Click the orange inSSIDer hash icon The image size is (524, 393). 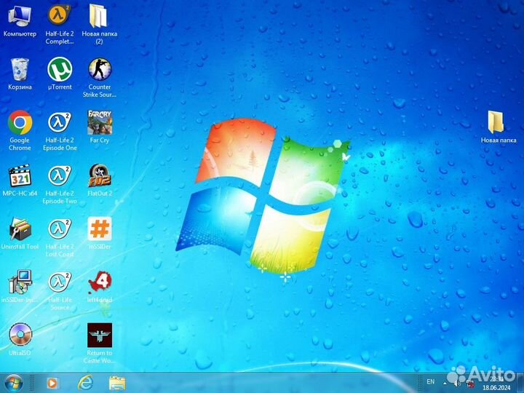pos(100,229)
